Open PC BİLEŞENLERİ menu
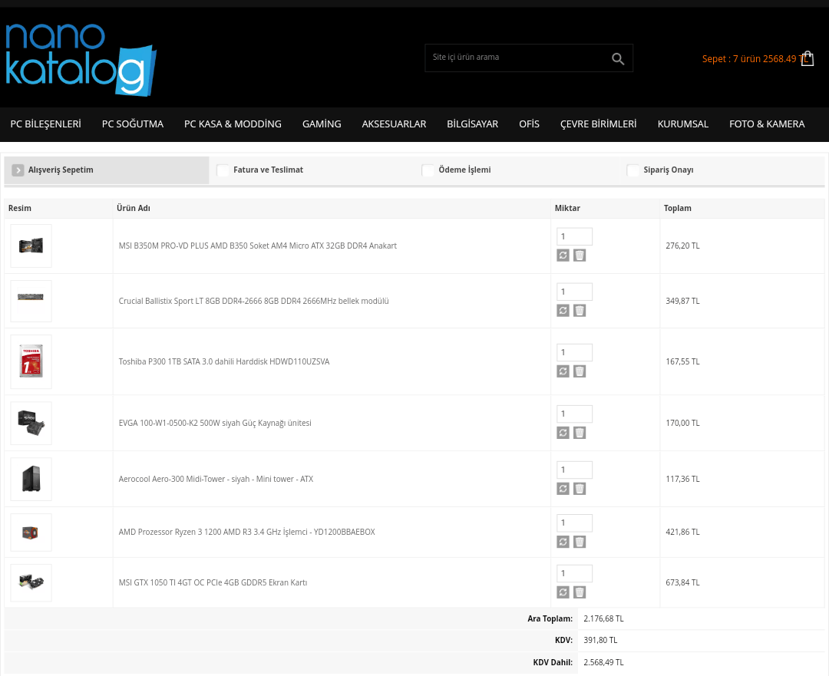The height and width of the screenshot is (676, 829). pos(45,124)
